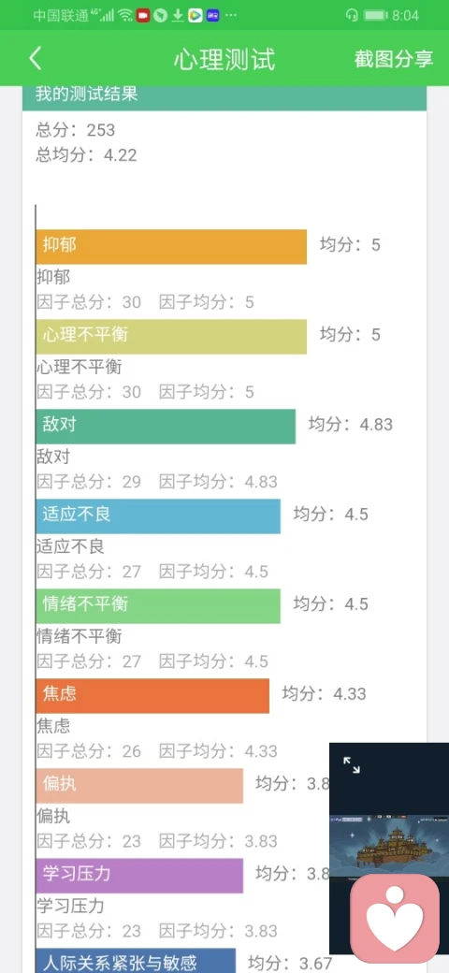The image size is (449, 973).
Task: Tap the battery icon in the status bar
Action: [x=376, y=15]
